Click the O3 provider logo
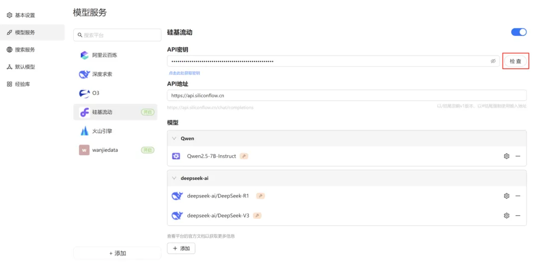Screen dimensions: 538x262 tap(84, 93)
